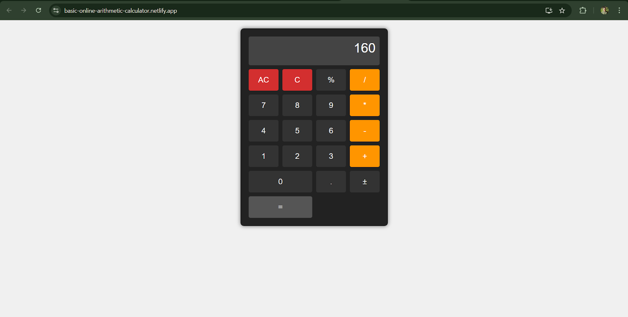Click the calculator display showing 160
This screenshot has width=628, height=317.
(x=314, y=51)
